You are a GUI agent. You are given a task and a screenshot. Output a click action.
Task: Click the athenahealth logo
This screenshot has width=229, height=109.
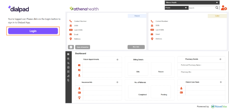(x=84, y=9)
